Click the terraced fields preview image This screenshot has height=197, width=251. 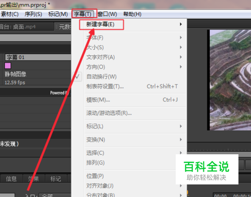[230, 80]
